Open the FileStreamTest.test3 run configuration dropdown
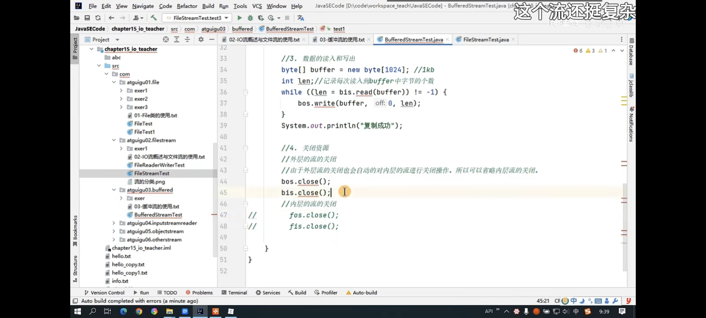 point(197,18)
